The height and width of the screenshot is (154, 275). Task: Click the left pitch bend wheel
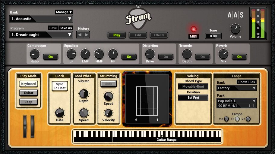tap(25, 126)
